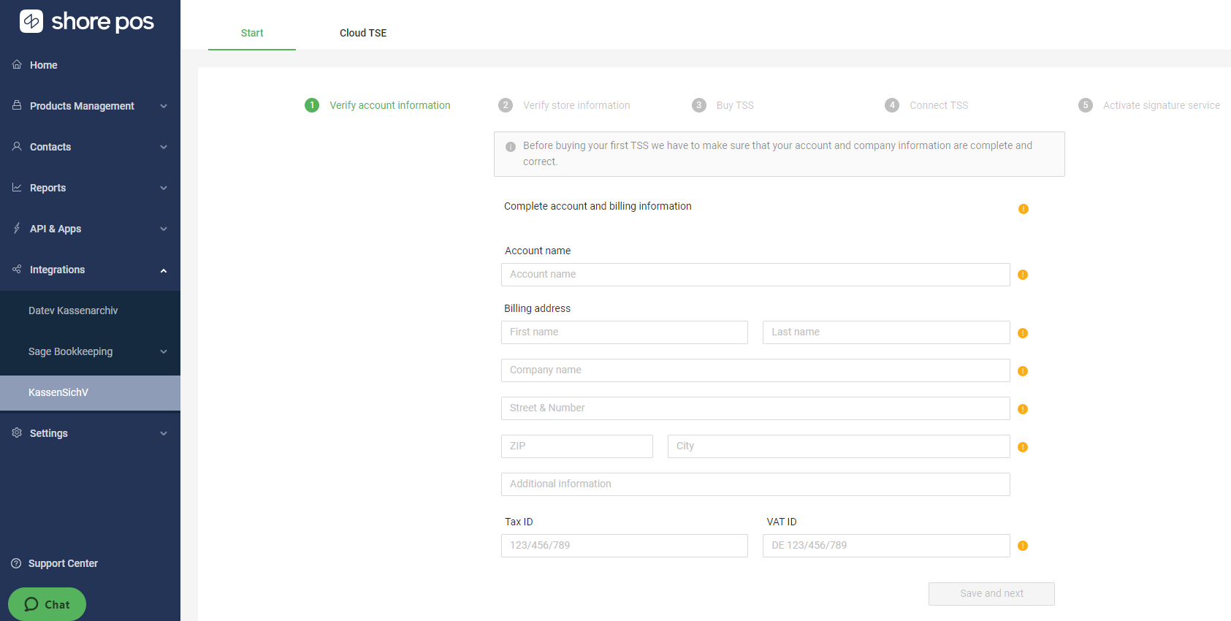
Task: Open Datev Kassenarchiv integration
Action: [x=90, y=310]
